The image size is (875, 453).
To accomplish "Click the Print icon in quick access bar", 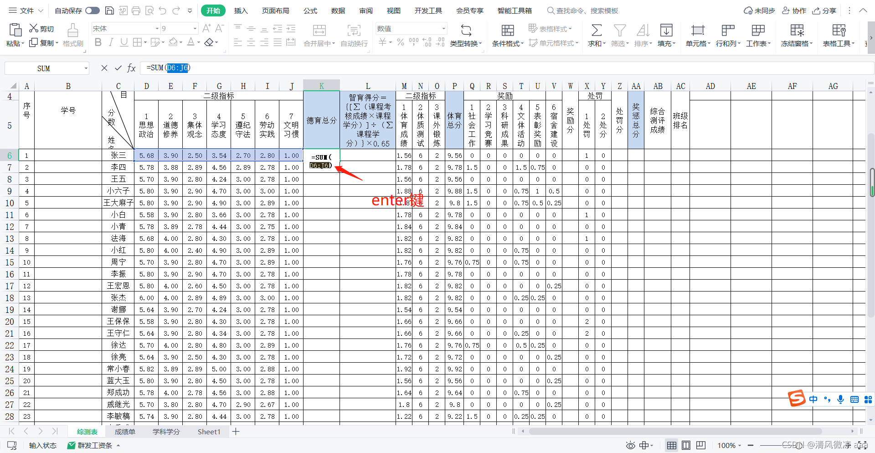I will pyautogui.click(x=136, y=10).
